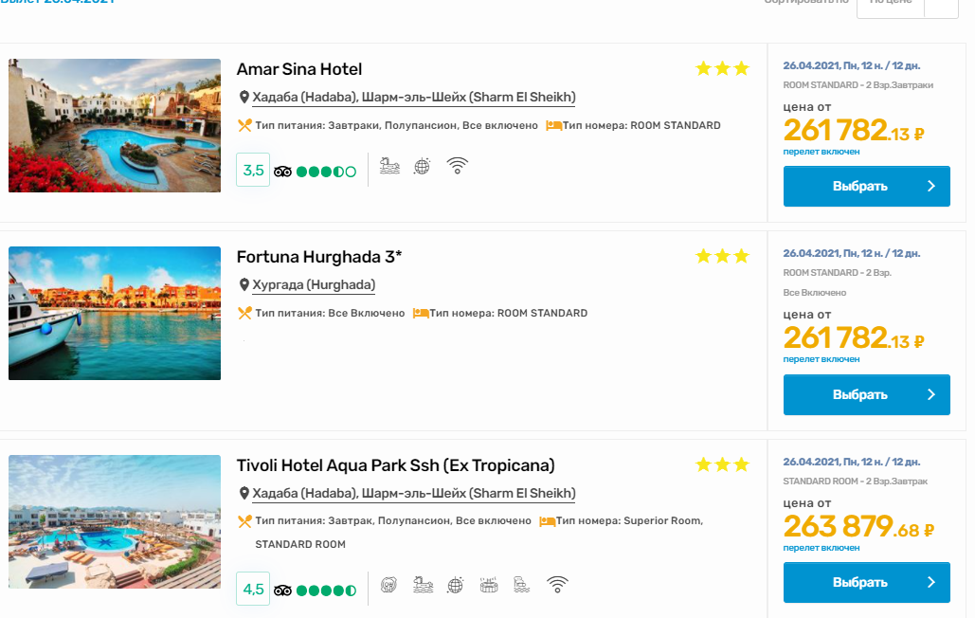Open the Fortuna Hurghada 3* hotel title
The width and height of the screenshot is (975, 618).
pyautogui.click(x=318, y=257)
